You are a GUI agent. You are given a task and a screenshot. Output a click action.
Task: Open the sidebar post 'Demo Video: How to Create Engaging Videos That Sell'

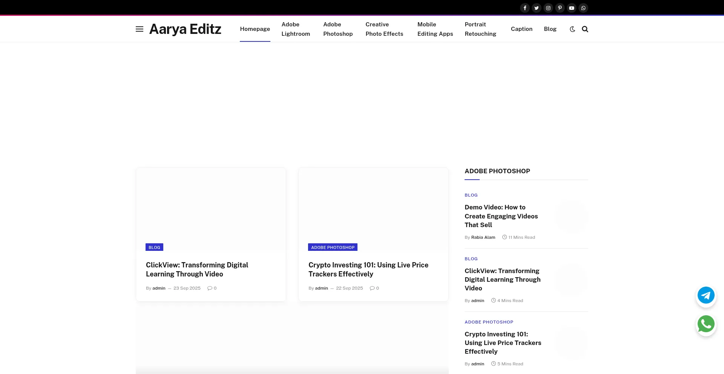[x=501, y=216]
